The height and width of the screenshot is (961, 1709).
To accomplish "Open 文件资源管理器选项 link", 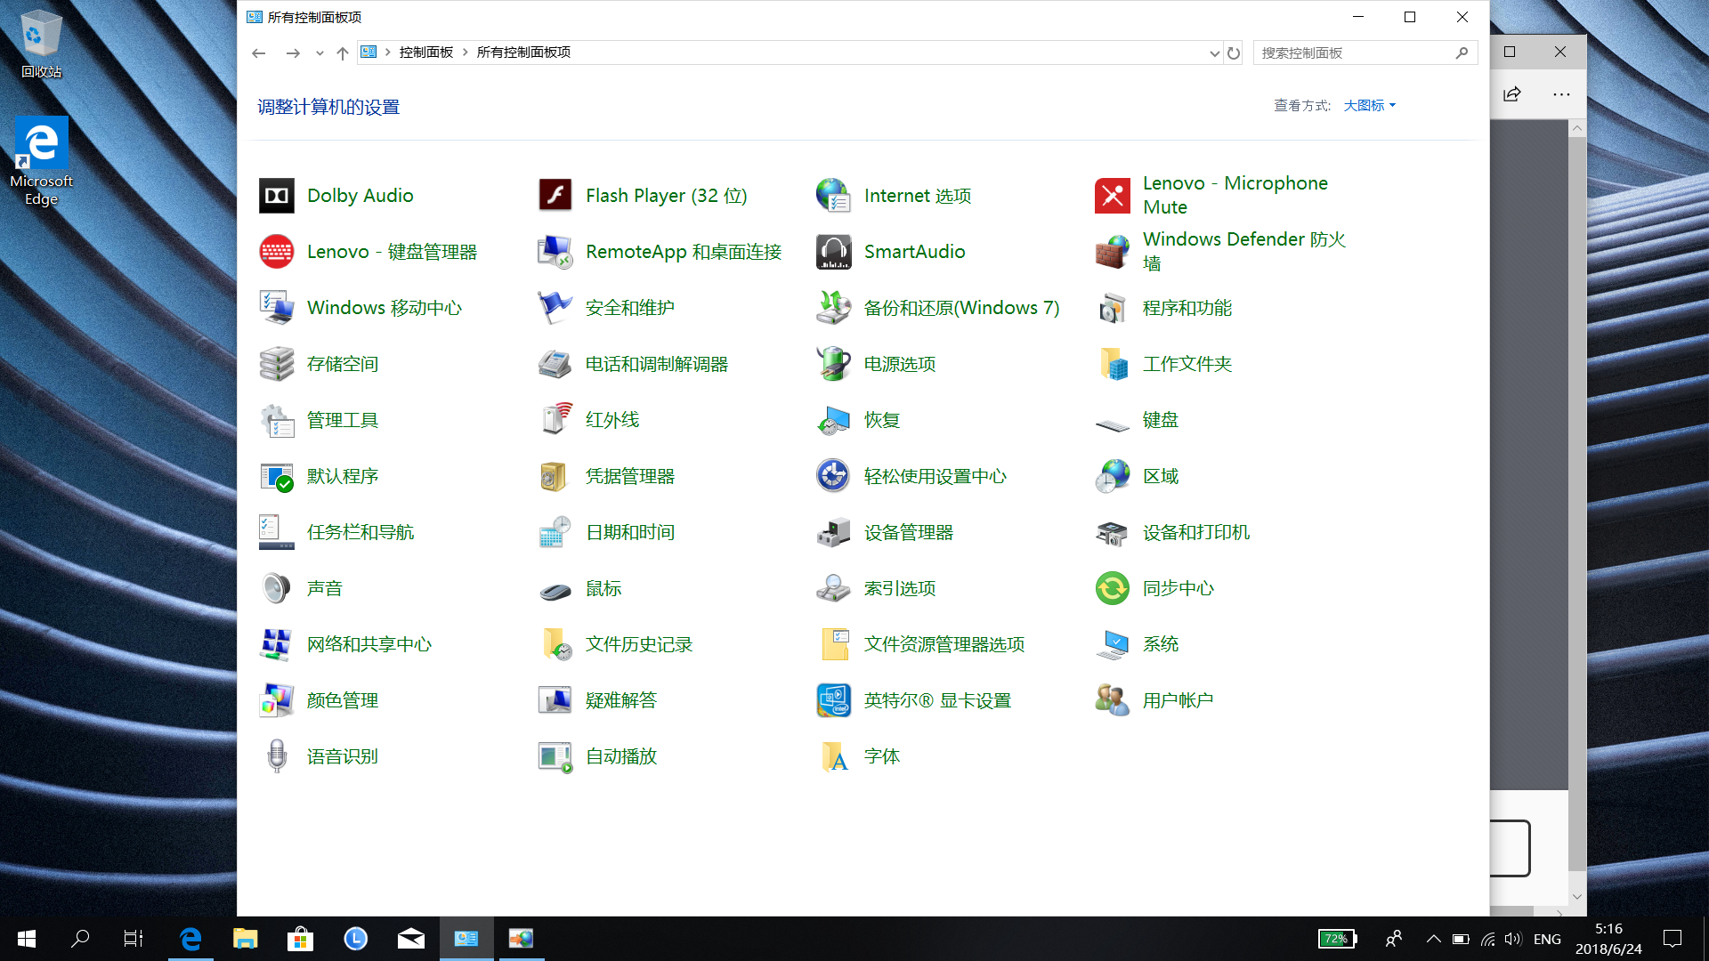I will (944, 644).
